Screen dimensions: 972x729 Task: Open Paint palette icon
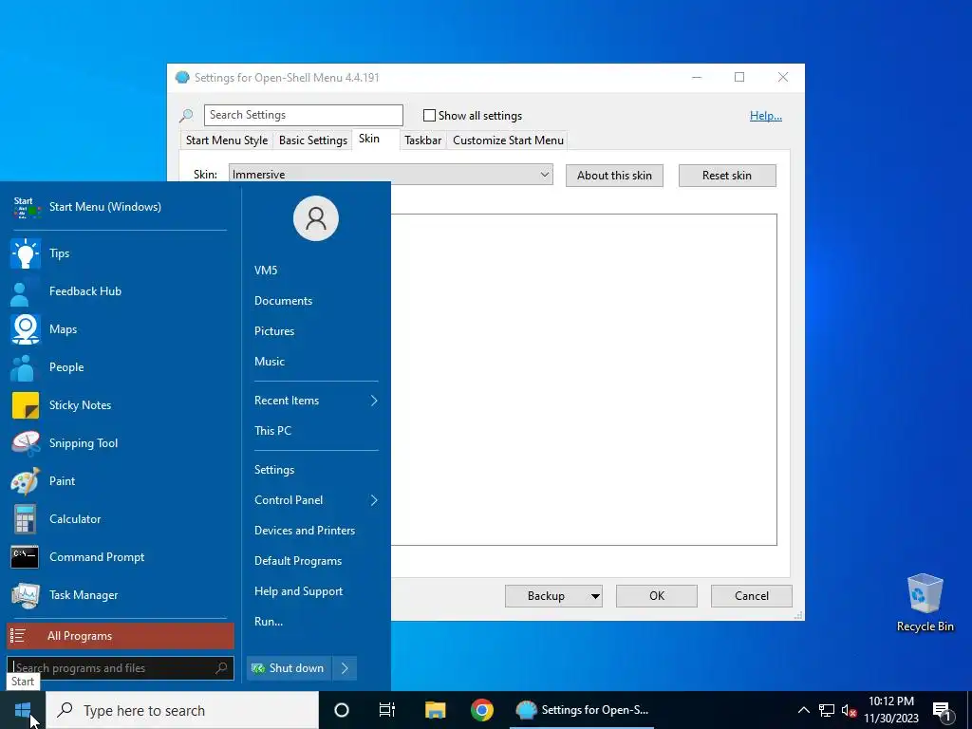(x=26, y=481)
